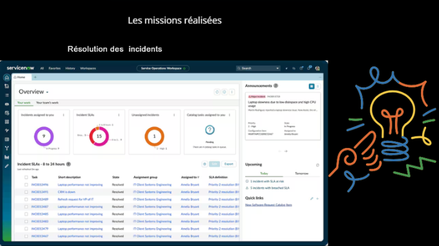
Task: Open the Home icon in the left sidebar
Action: [6, 77]
